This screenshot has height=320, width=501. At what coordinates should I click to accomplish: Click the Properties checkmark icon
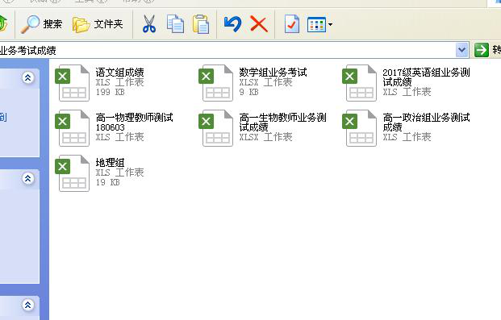pos(292,24)
